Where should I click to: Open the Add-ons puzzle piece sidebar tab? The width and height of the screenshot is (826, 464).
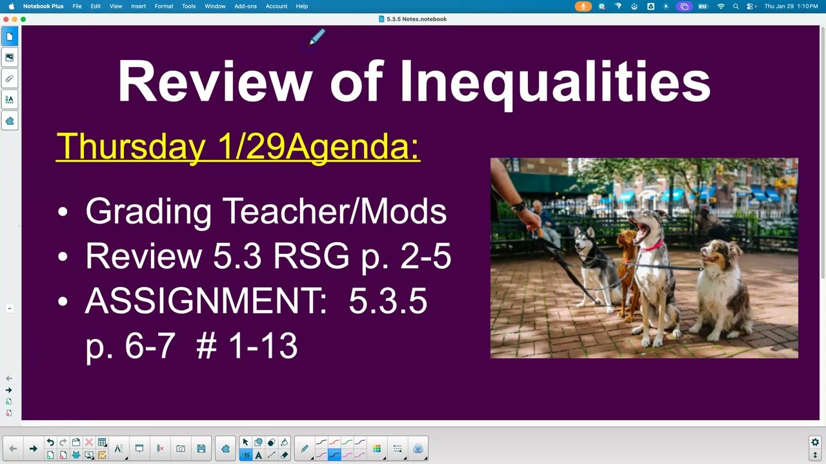10,121
